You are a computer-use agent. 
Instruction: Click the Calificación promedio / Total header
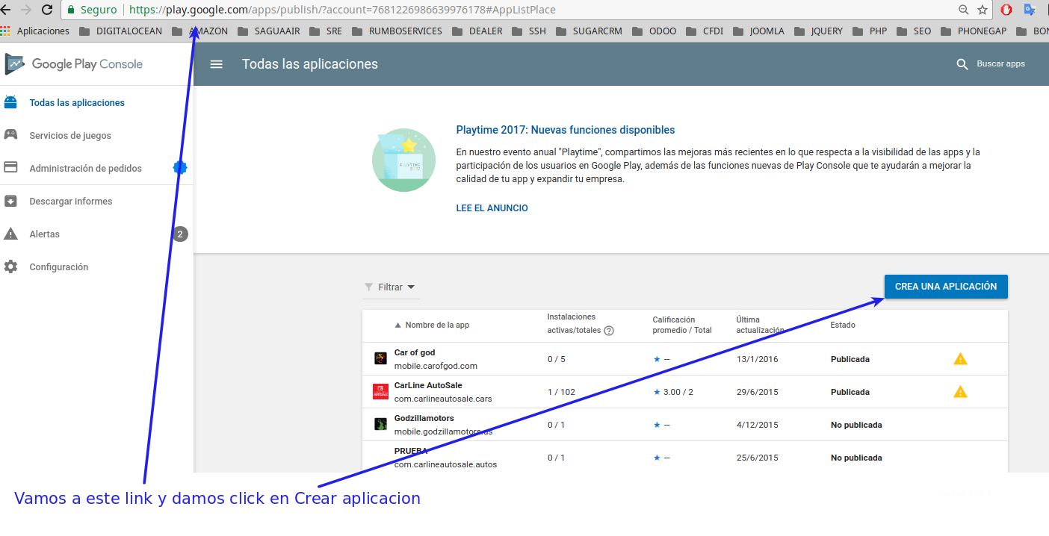(682, 325)
